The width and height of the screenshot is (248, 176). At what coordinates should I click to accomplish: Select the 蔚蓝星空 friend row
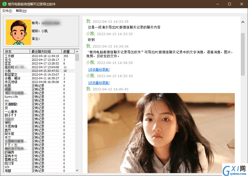tap(39, 75)
